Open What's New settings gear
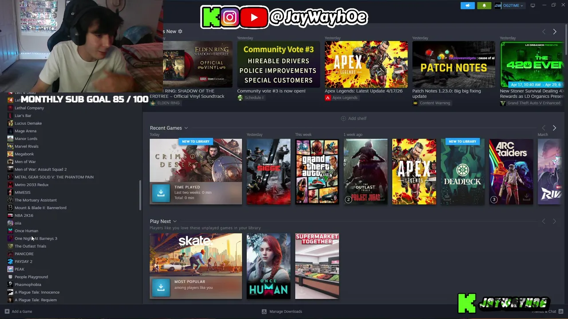Image resolution: width=568 pixels, height=319 pixels. pos(180,31)
